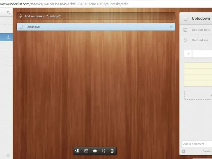This screenshot has height=159, width=212.
Task: Delete using bottom toolbar trash icon
Action: point(112,151)
